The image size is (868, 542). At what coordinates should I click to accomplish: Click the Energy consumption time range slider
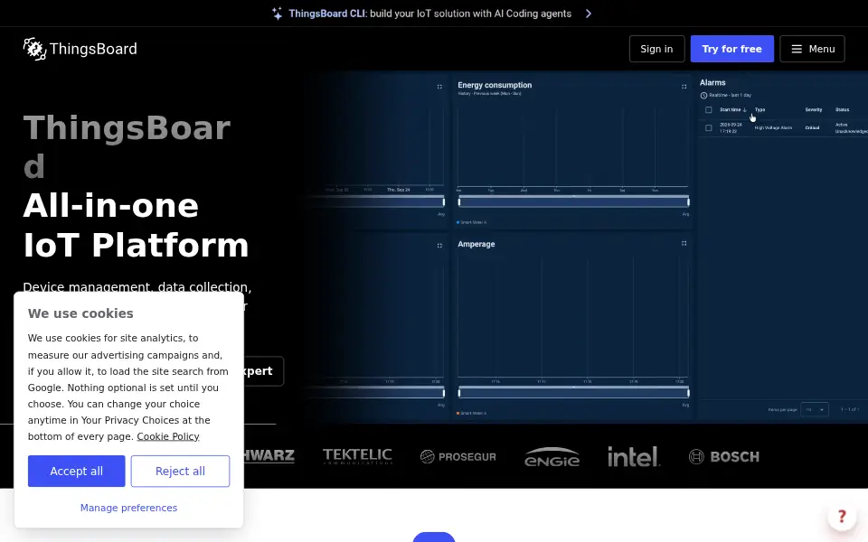(x=573, y=201)
